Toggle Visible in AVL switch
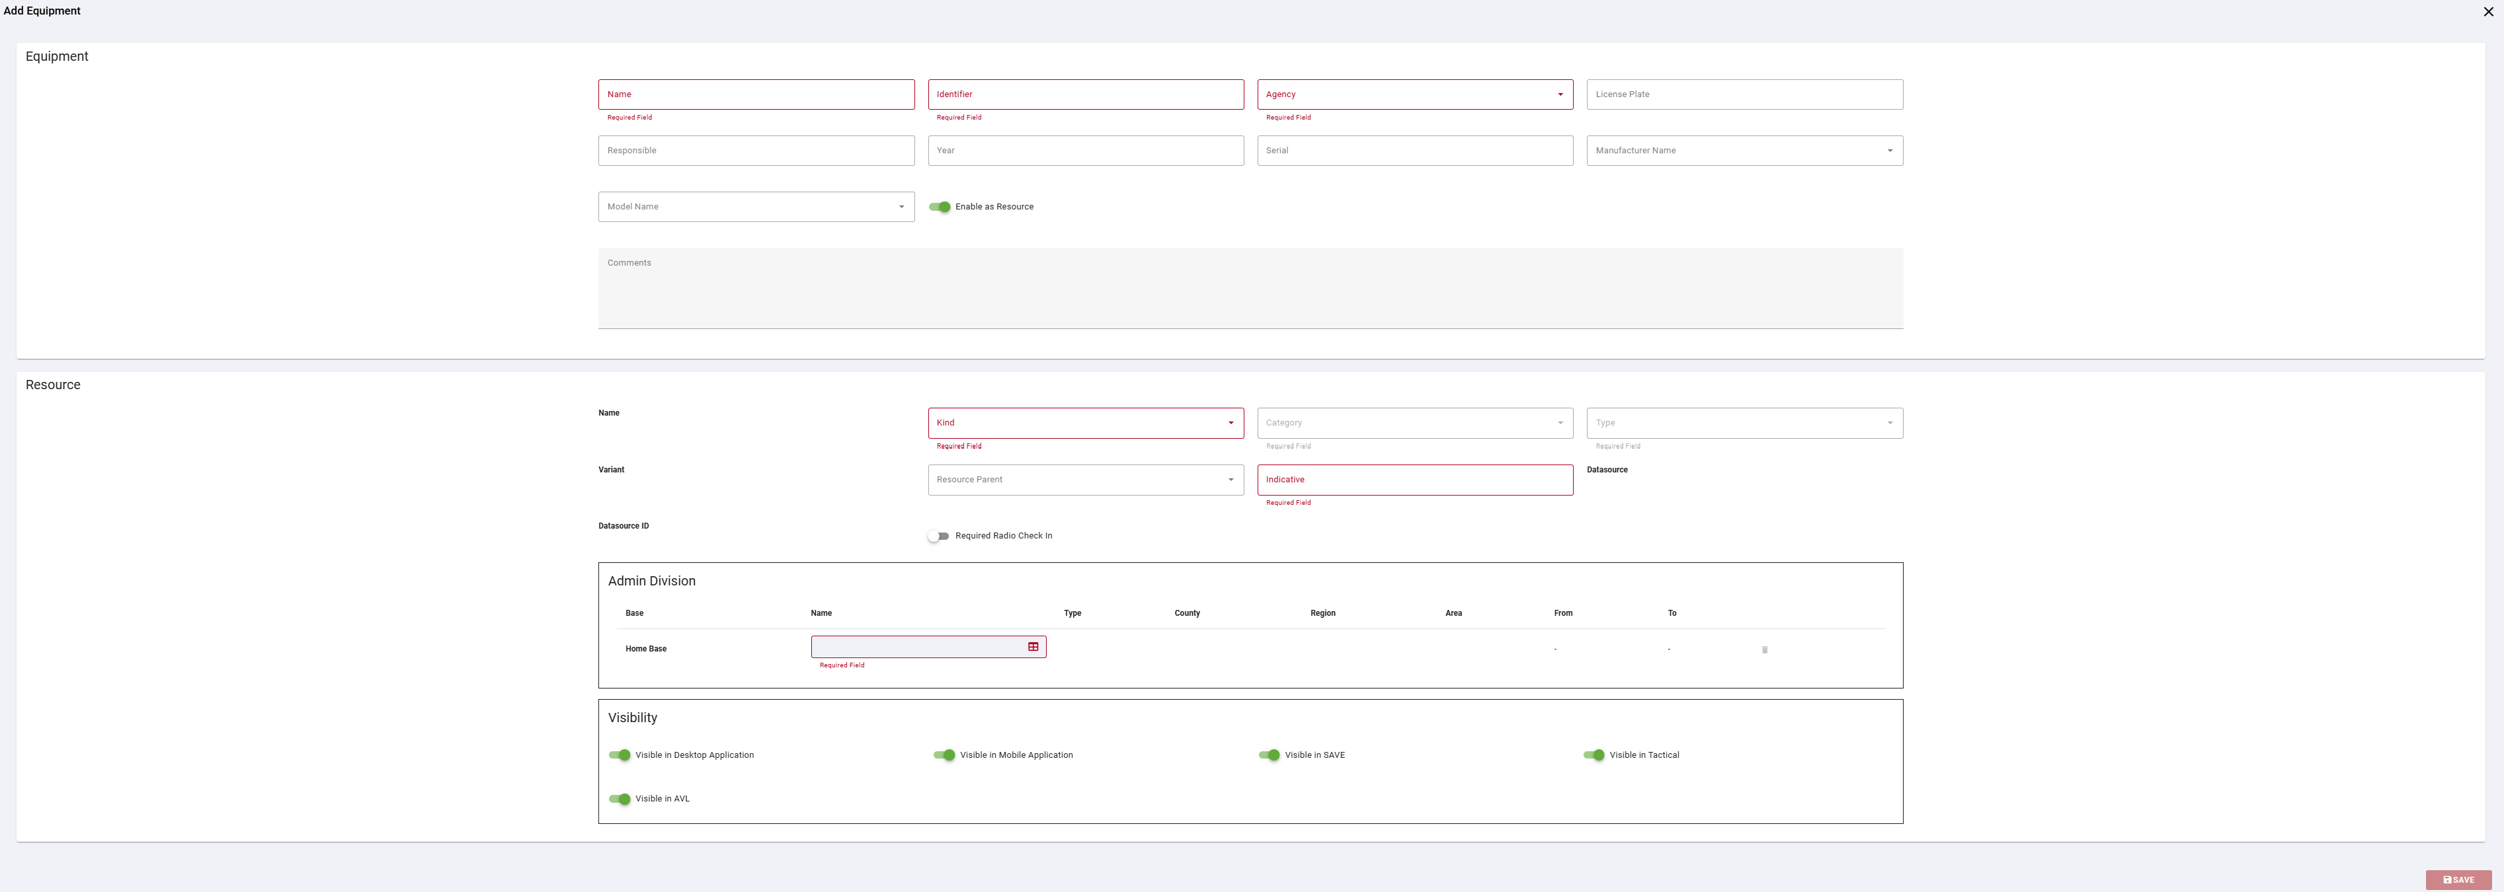The height and width of the screenshot is (892, 2504). [619, 799]
